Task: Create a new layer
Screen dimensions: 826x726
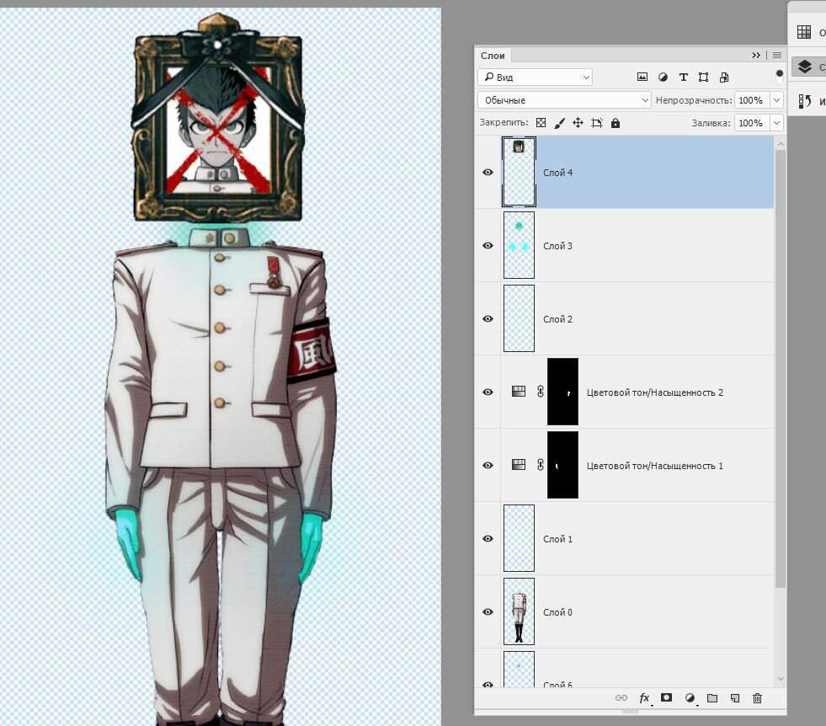Action: coord(735,698)
